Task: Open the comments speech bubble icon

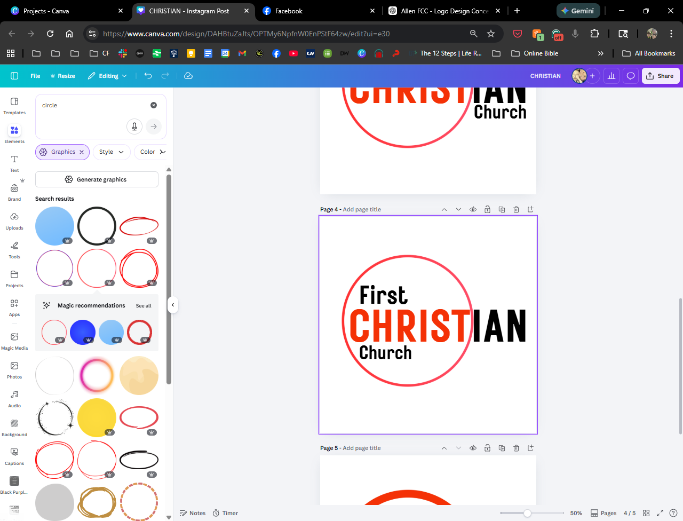Action: (630, 76)
